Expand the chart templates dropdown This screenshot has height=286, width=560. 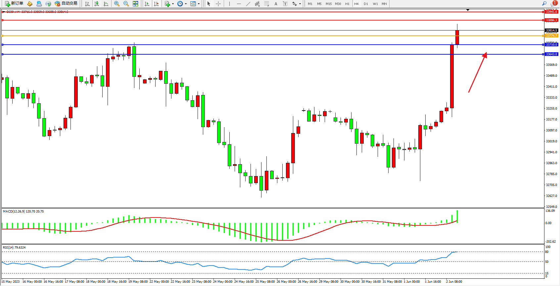coord(199,4)
